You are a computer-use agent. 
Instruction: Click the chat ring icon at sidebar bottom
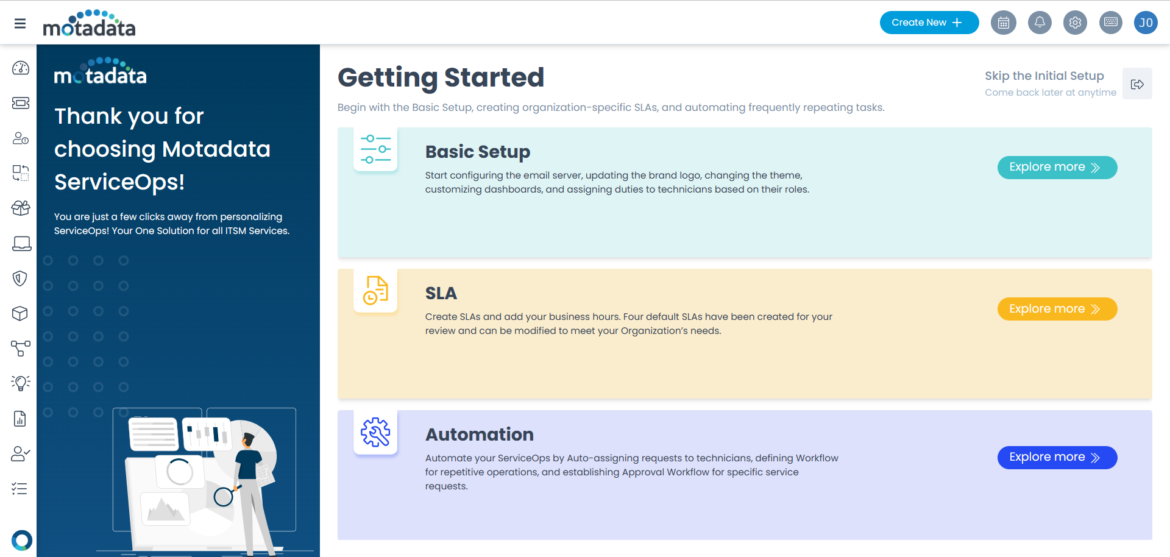point(21,541)
